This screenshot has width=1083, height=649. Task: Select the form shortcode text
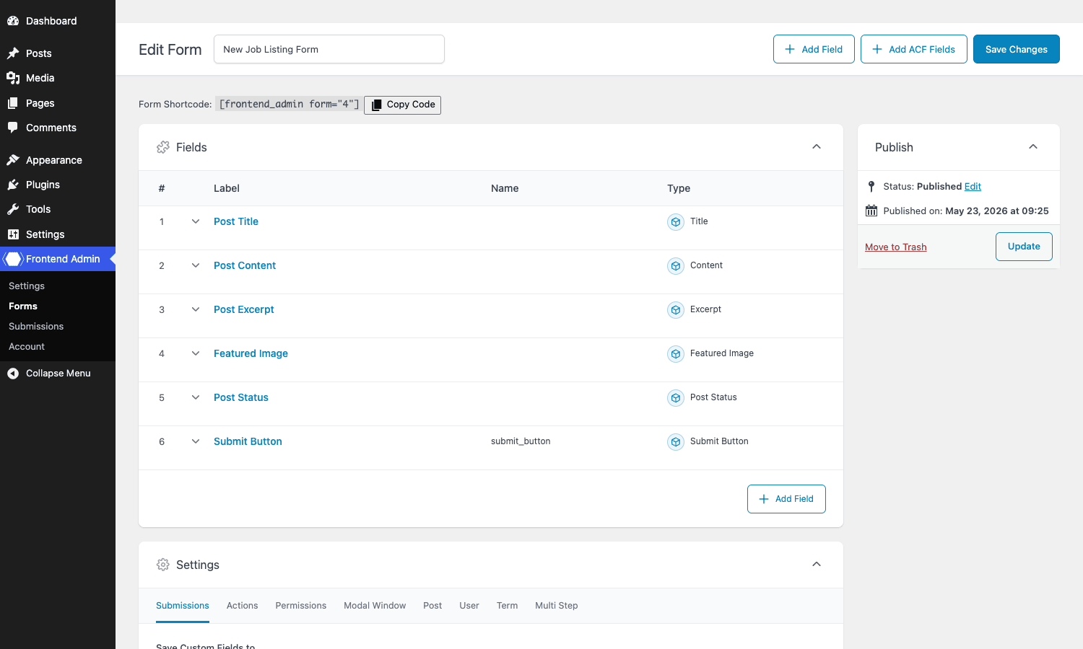click(x=289, y=104)
